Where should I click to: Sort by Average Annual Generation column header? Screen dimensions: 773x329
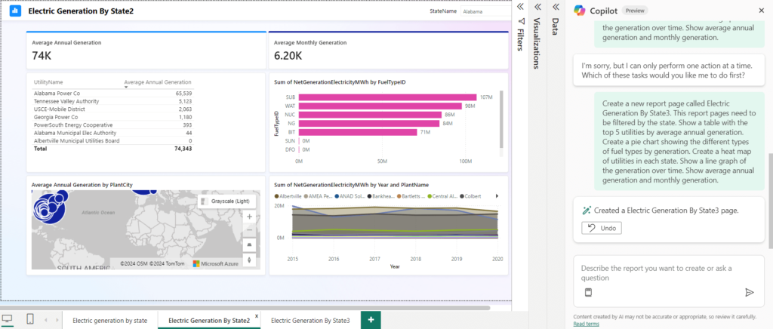[x=157, y=81]
